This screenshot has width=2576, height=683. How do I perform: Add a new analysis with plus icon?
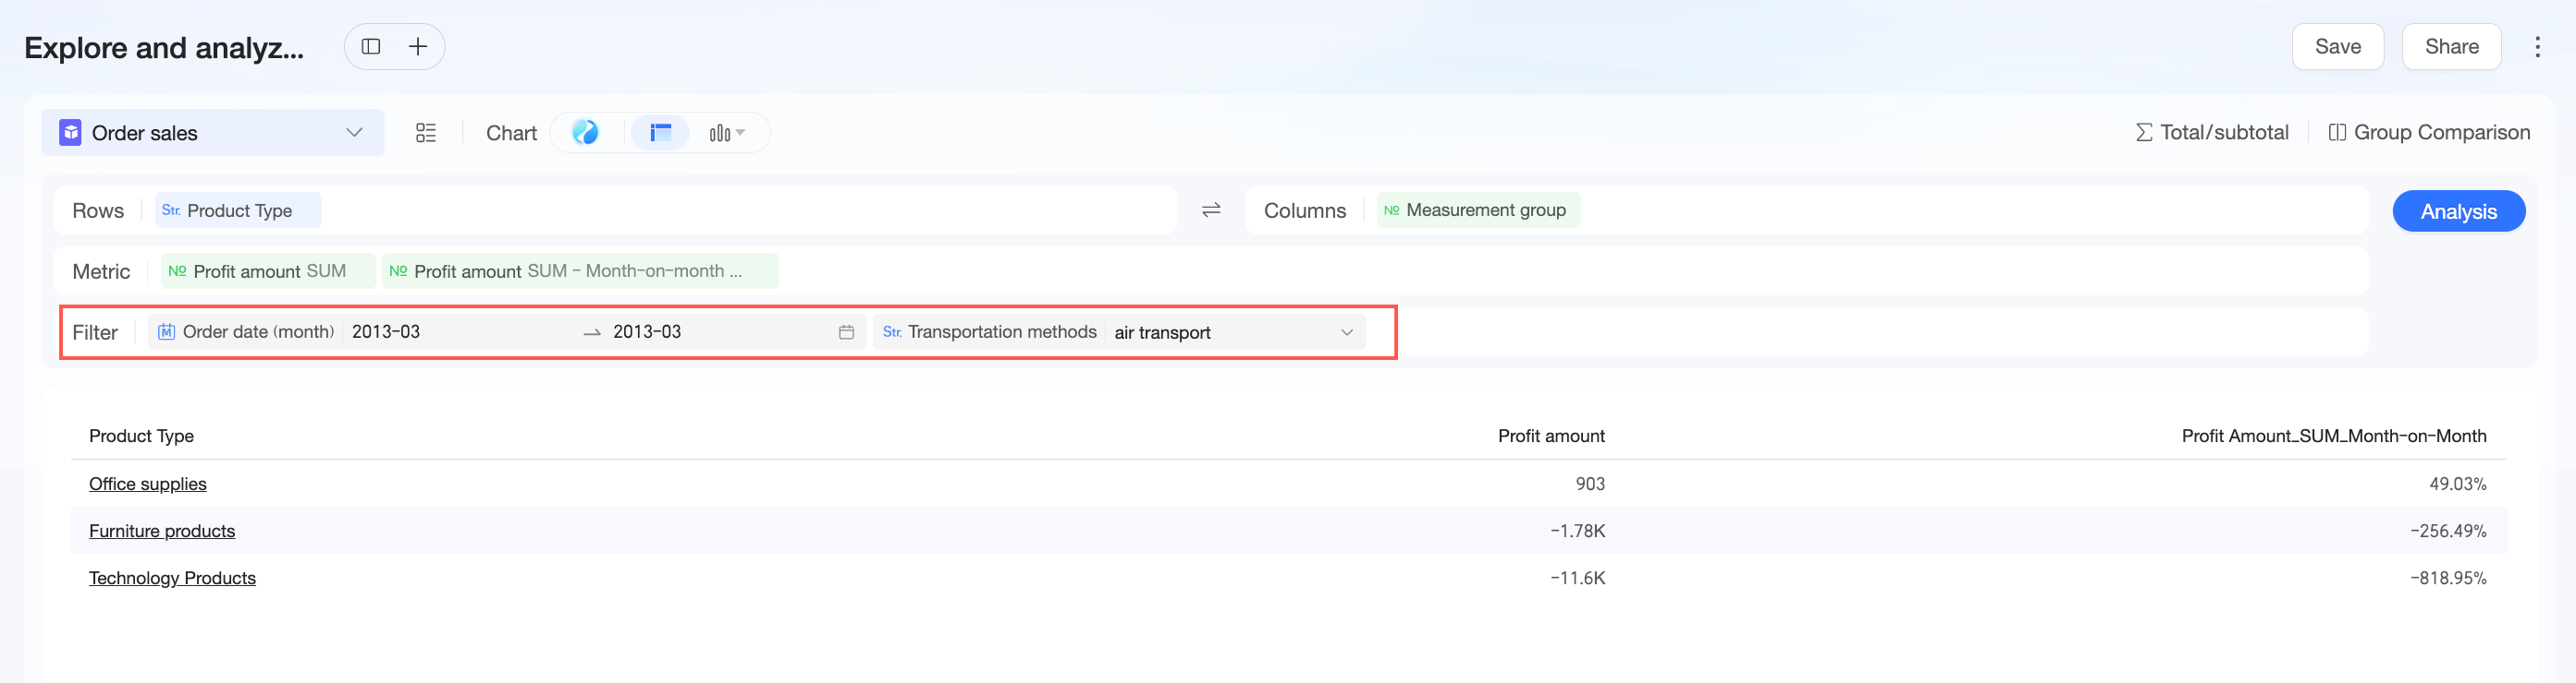tap(418, 47)
